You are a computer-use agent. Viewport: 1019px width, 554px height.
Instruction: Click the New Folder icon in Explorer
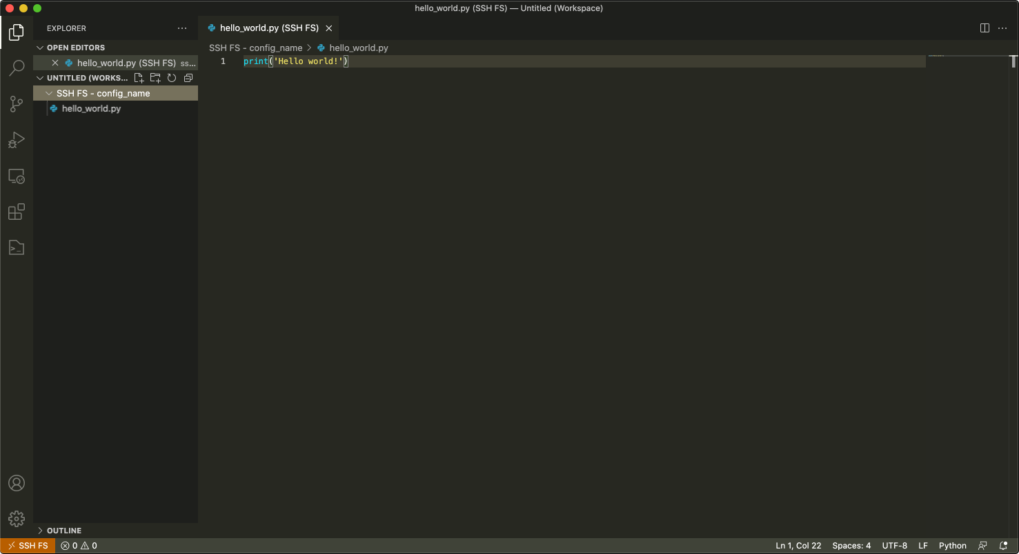(155, 78)
